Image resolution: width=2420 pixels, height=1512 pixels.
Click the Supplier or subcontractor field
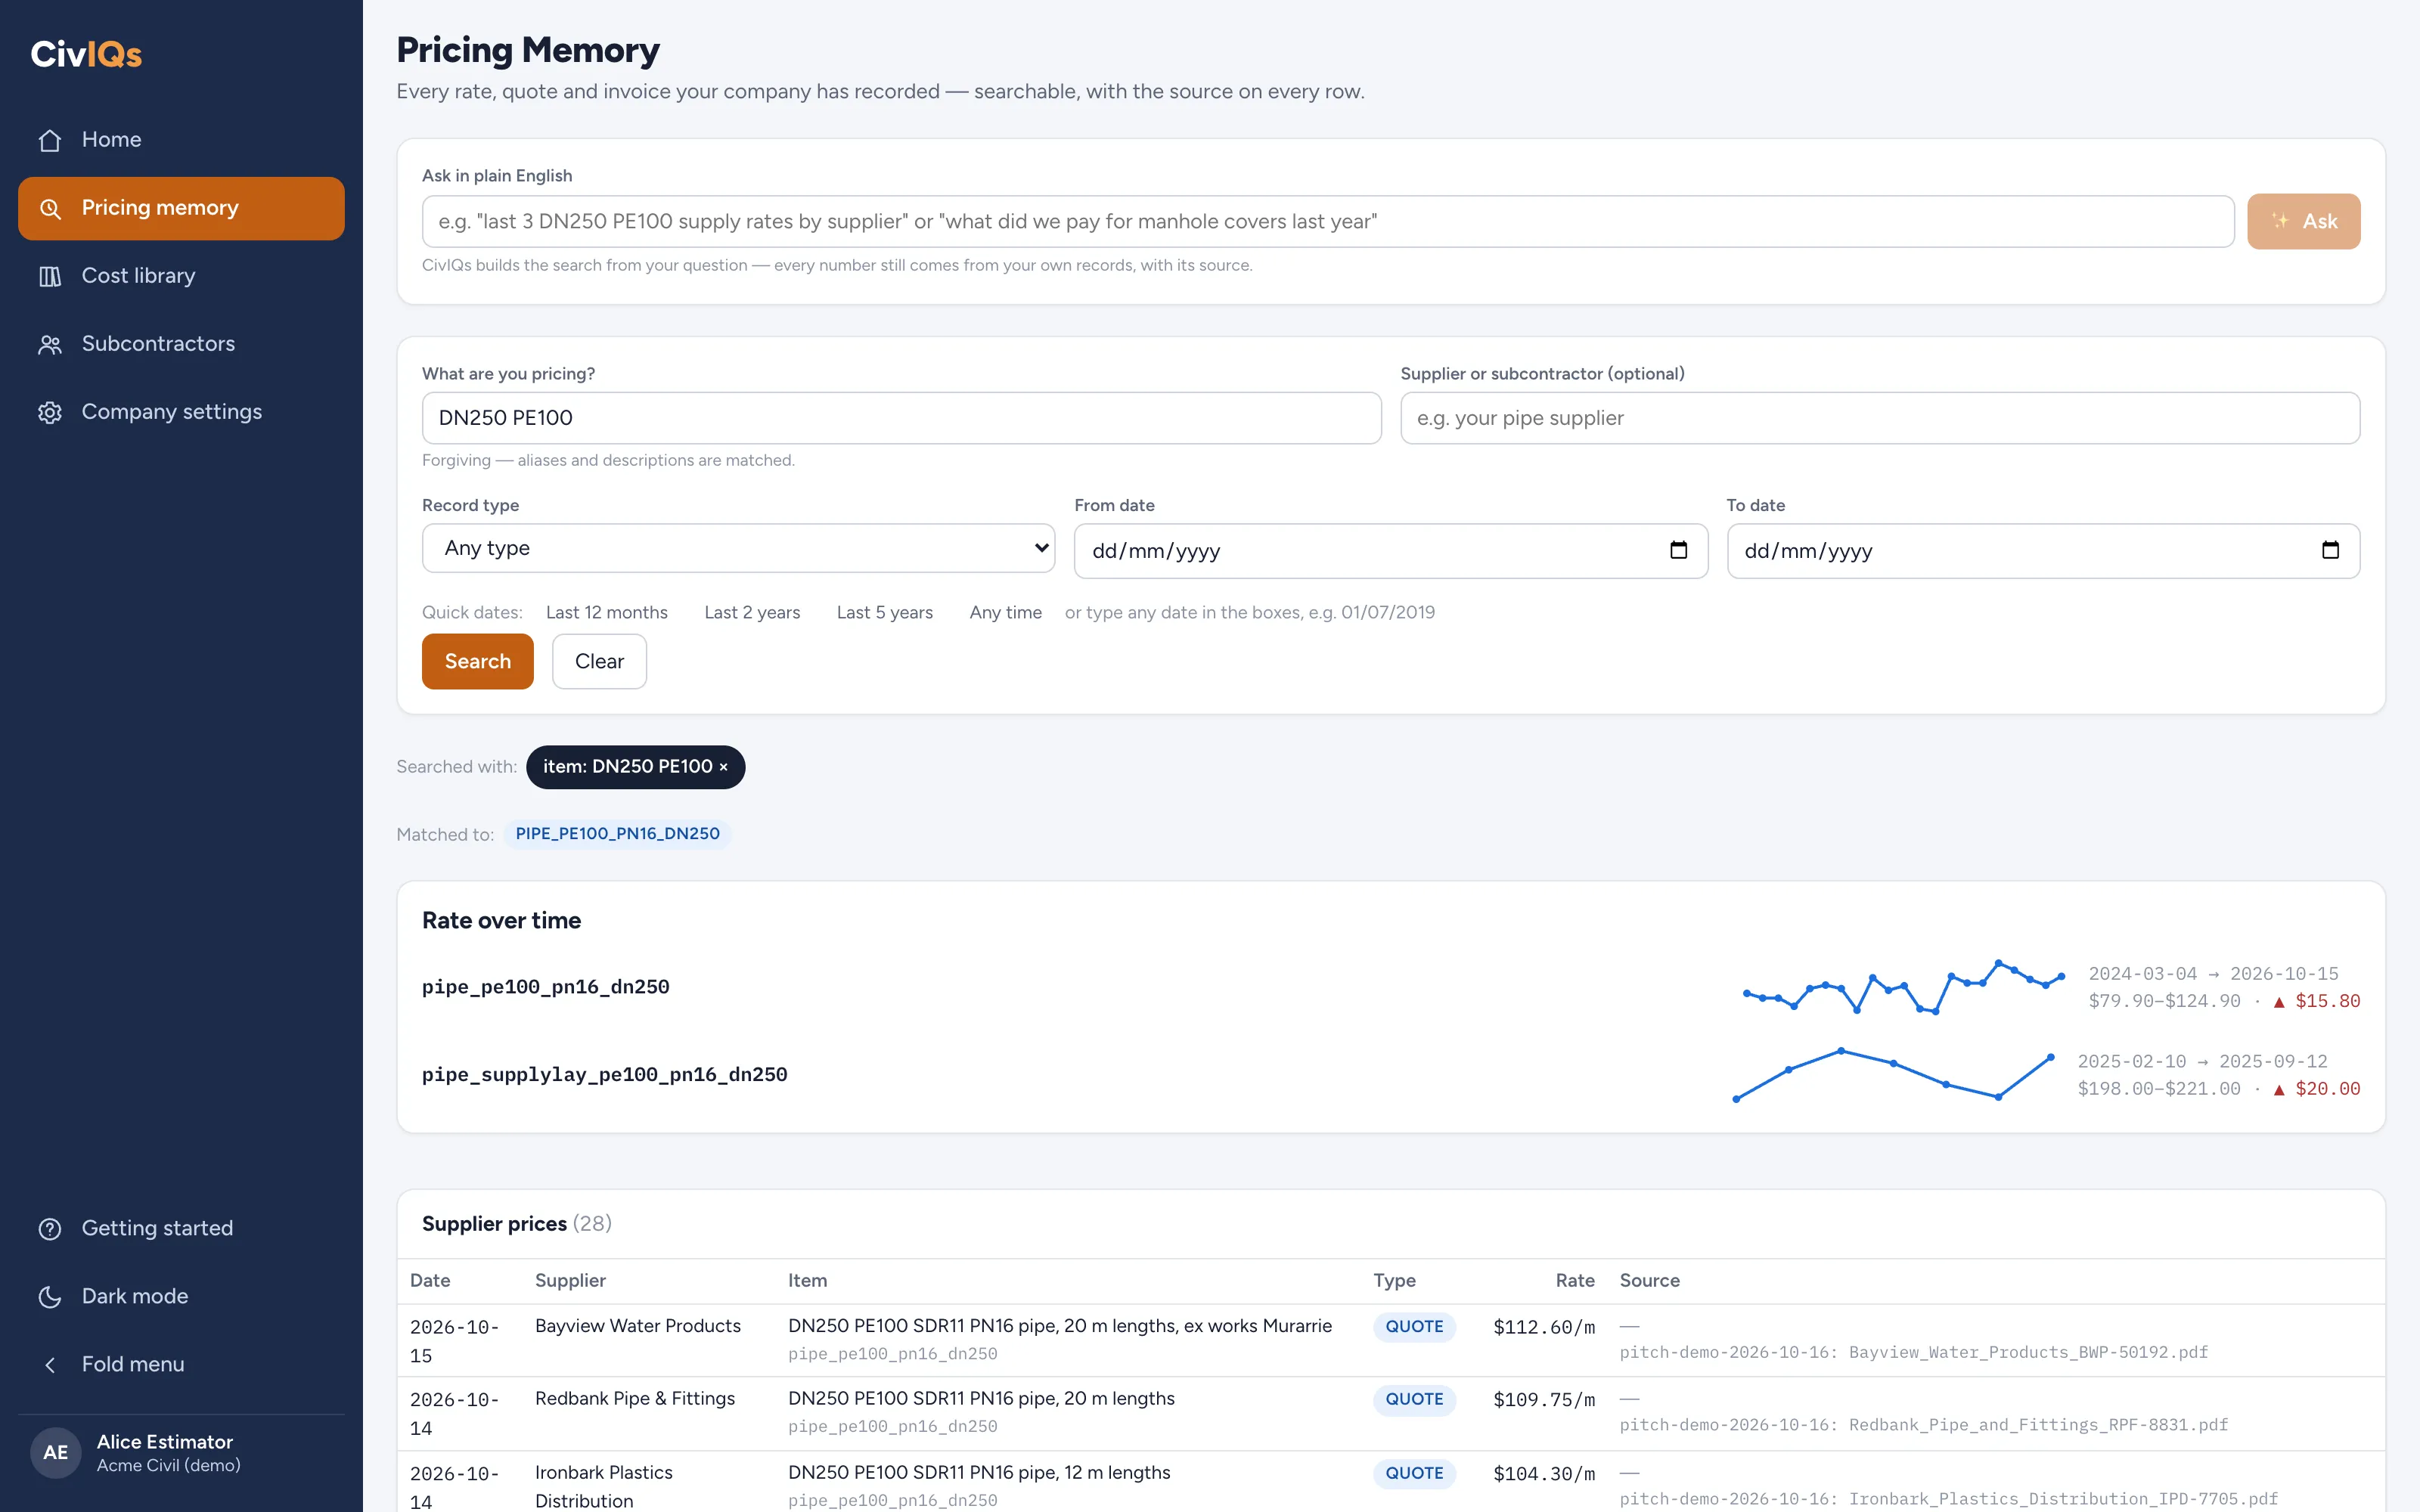pyautogui.click(x=1879, y=418)
